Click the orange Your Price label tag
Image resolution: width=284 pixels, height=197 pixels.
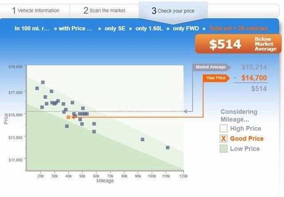(217, 78)
